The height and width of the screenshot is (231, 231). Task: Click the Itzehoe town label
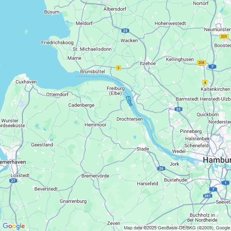coord(148,63)
